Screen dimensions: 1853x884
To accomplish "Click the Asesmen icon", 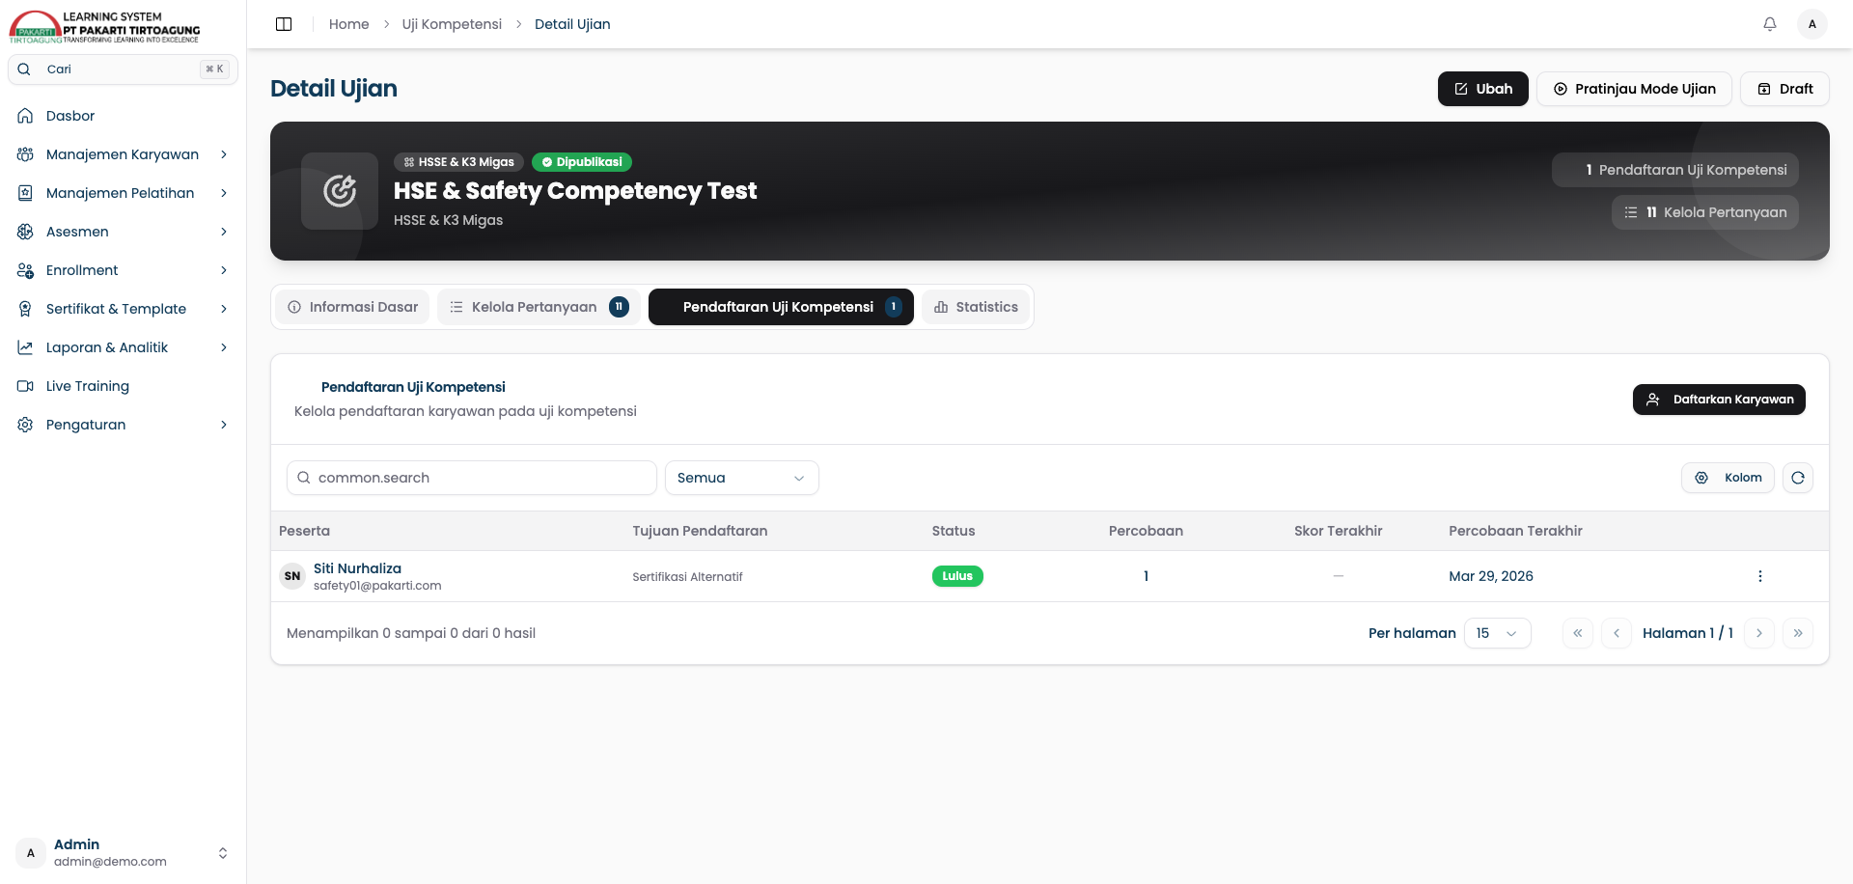I will [x=25, y=232].
